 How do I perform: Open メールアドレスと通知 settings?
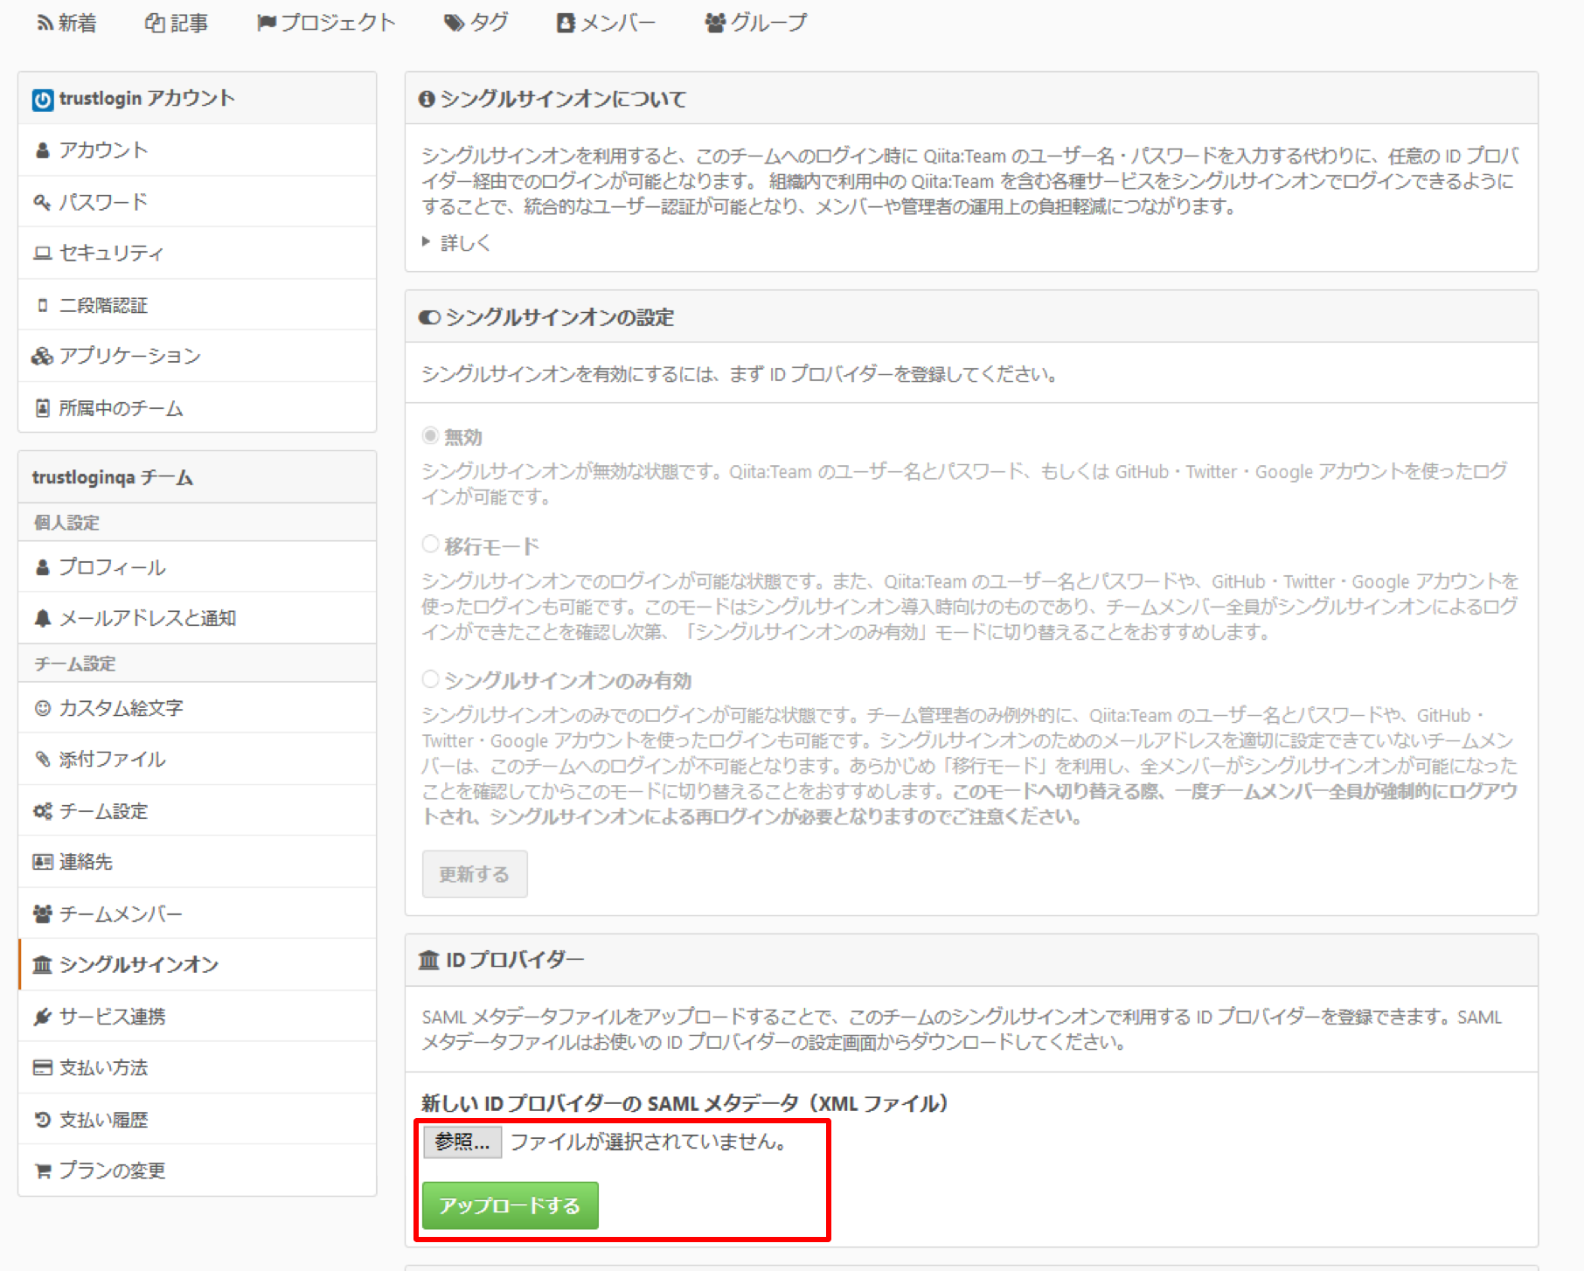(198, 619)
